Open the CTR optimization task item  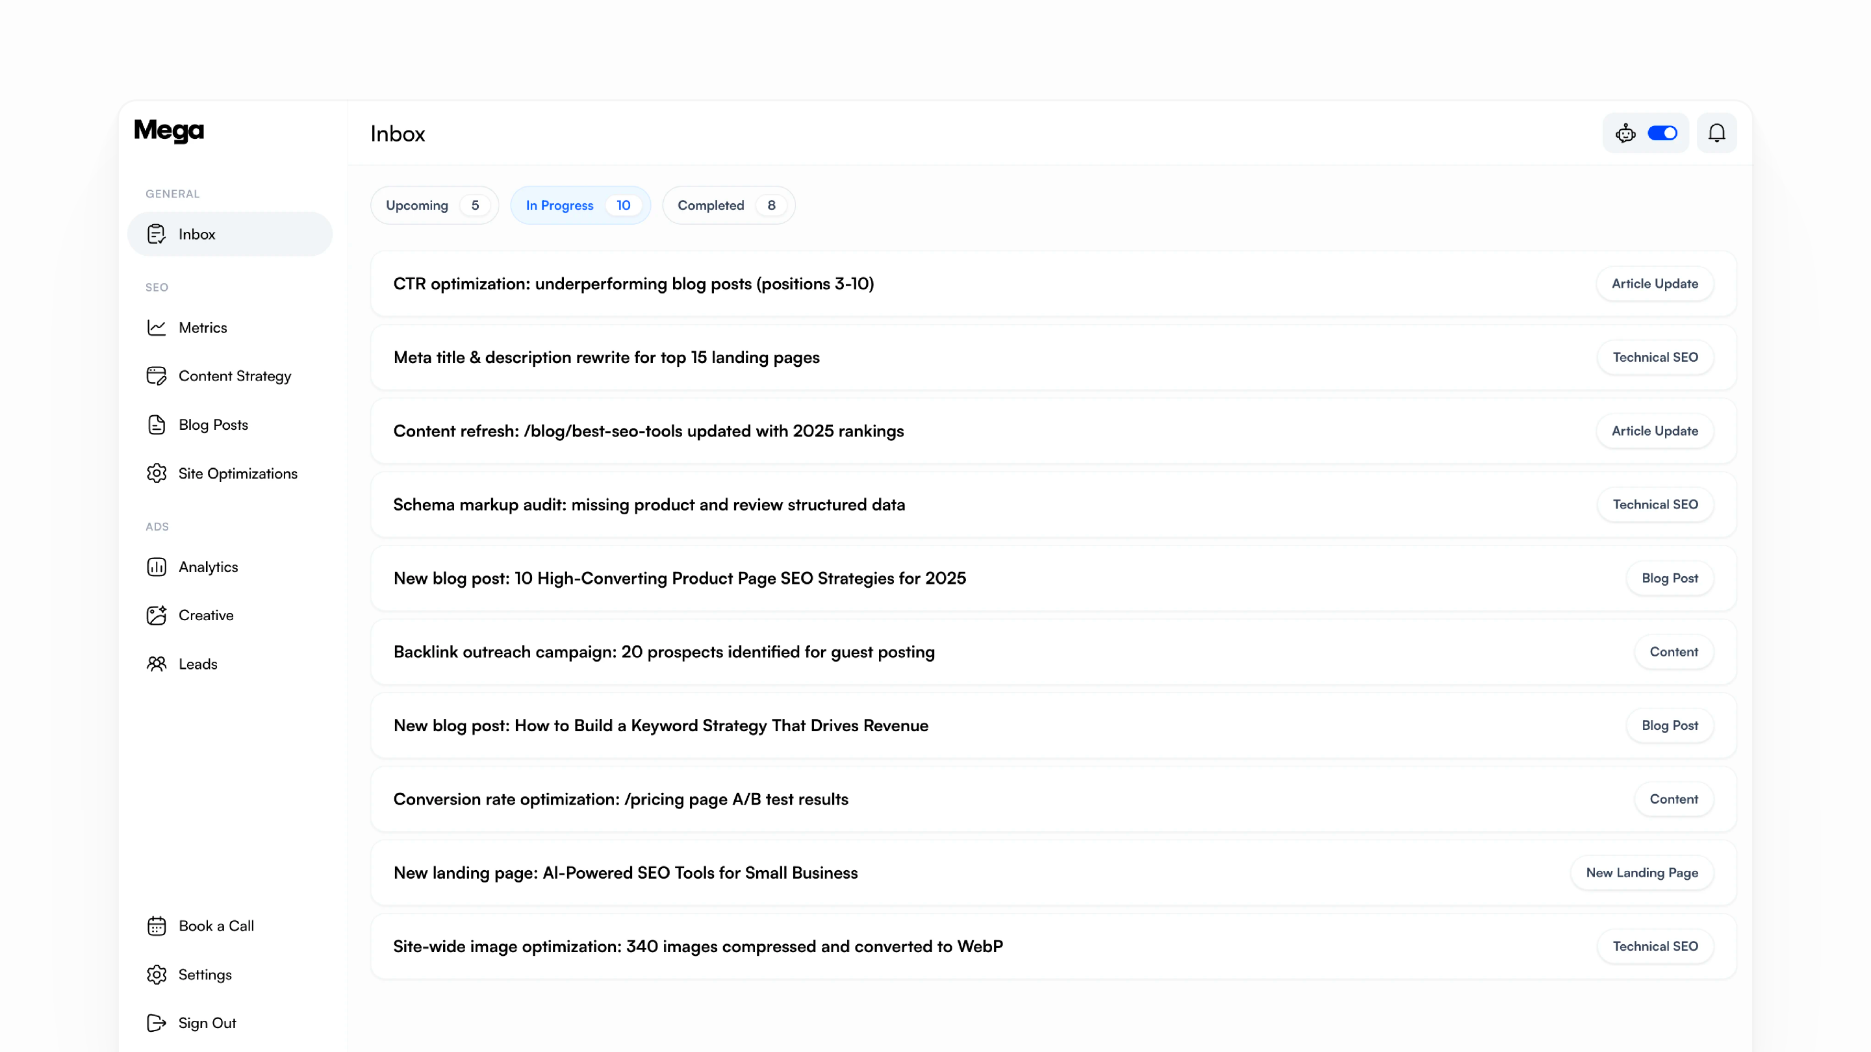pos(633,284)
